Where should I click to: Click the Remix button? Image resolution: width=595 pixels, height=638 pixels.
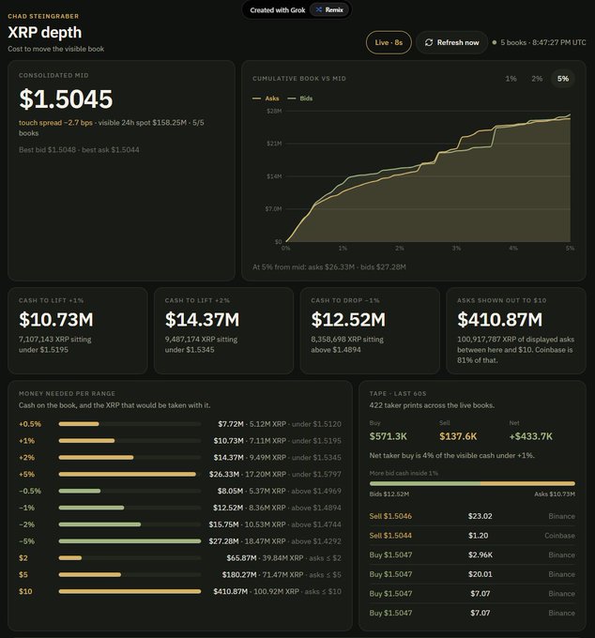[x=329, y=9]
